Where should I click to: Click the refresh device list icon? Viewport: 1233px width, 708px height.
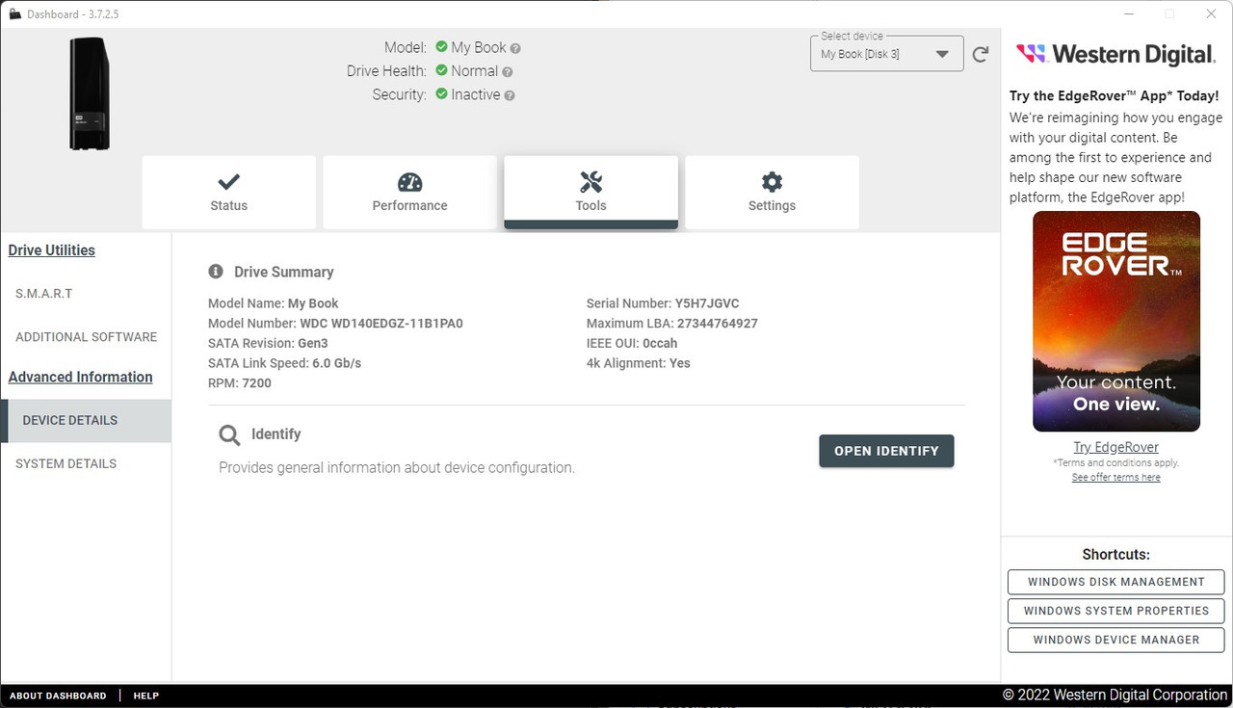pyautogui.click(x=981, y=54)
